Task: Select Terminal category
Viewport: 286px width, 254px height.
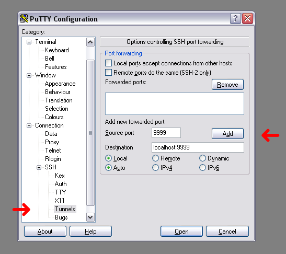Action: coord(45,42)
